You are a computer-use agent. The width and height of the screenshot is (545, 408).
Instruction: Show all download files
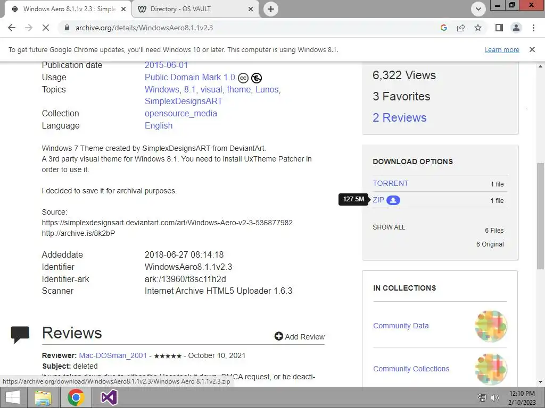(389, 227)
